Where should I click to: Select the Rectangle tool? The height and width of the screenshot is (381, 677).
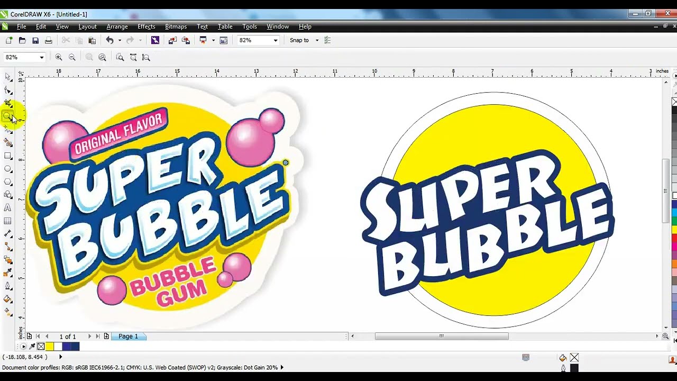8,156
